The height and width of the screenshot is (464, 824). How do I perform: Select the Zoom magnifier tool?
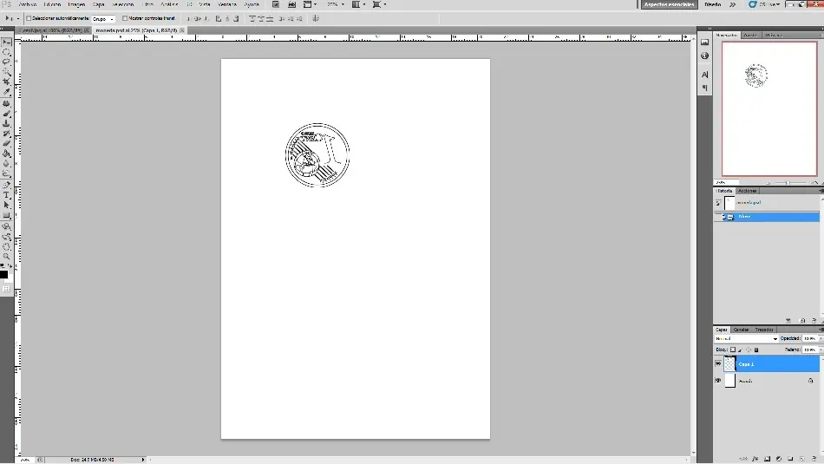pos(6,256)
